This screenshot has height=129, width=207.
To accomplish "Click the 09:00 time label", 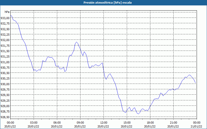I will (x=80, y=123).
